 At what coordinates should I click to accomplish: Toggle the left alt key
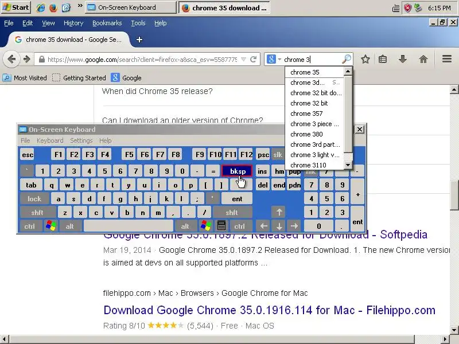(x=69, y=226)
